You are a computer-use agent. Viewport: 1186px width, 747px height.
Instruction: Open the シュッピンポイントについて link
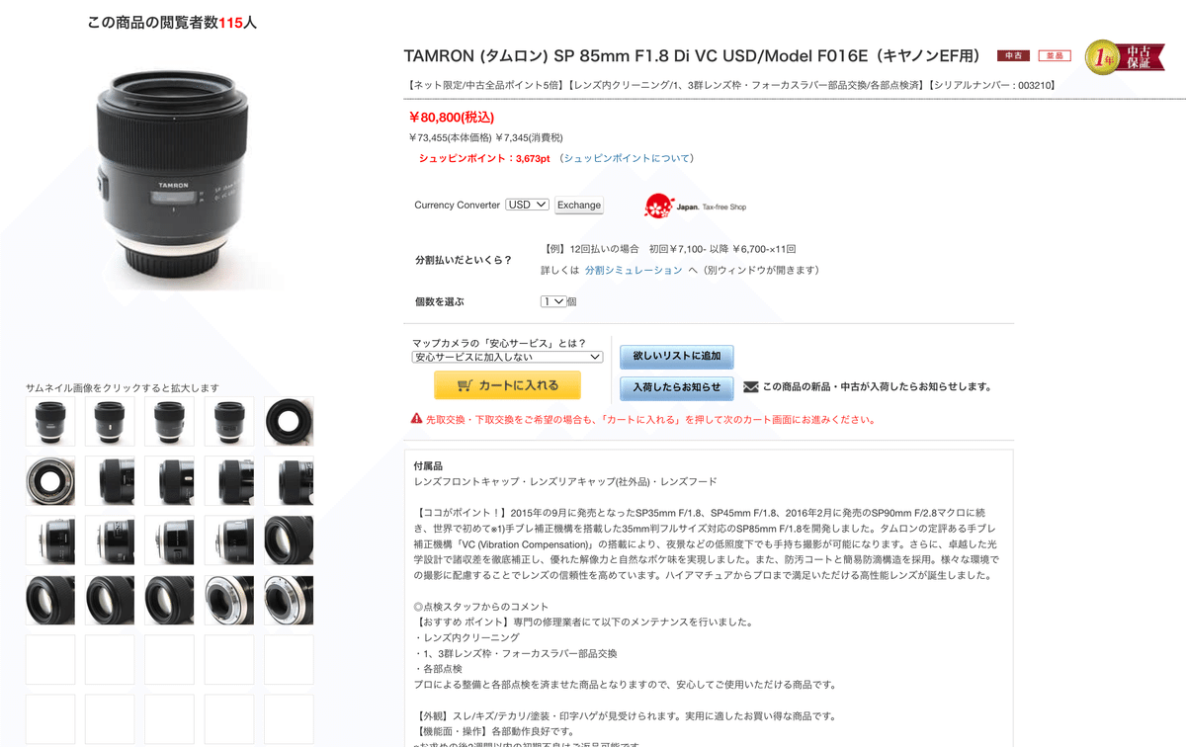[x=627, y=158]
